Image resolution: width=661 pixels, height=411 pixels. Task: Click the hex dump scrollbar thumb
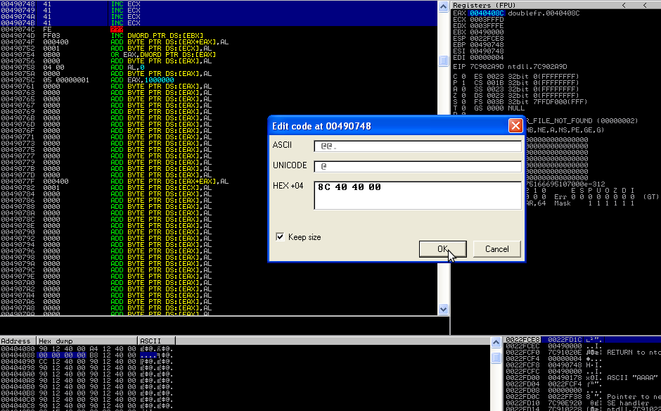pos(496,358)
